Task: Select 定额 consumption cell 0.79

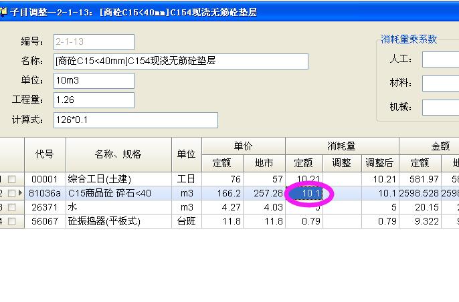Action: 304,221
